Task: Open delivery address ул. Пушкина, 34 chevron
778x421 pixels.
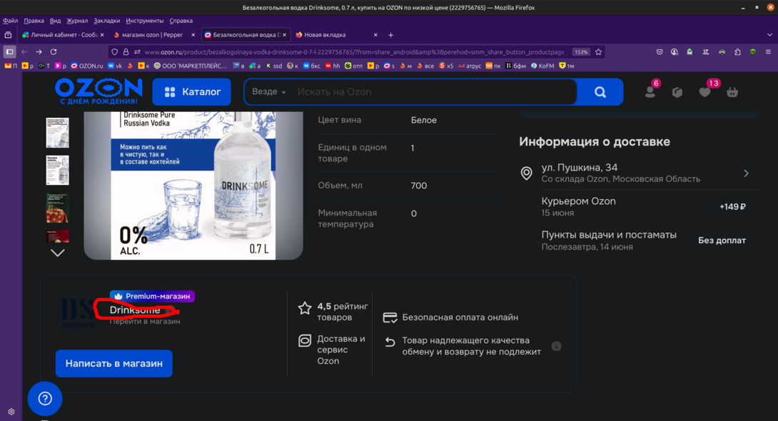Action: tap(746, 173)
